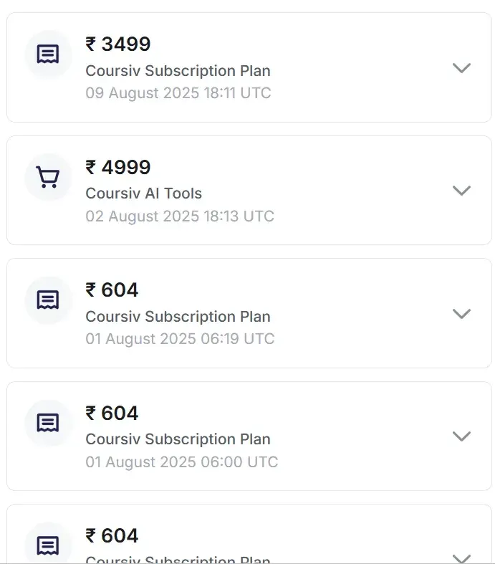
Task: Expand the ₹ 3499 subscription transaction chevron
Action: 462,68
